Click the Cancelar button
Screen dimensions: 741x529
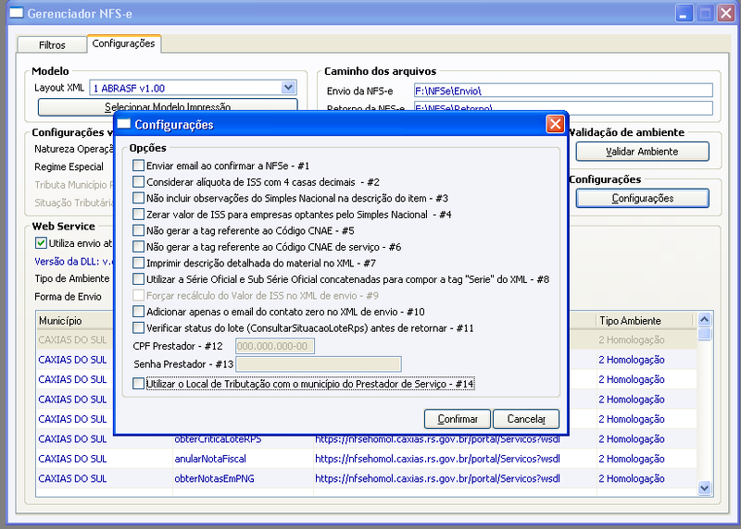coord(526,419)
